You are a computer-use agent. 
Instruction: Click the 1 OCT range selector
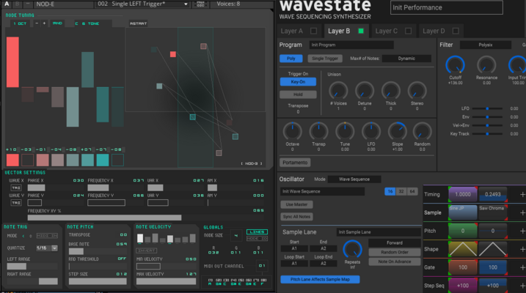pyautogui.click(x=20, y=23)
